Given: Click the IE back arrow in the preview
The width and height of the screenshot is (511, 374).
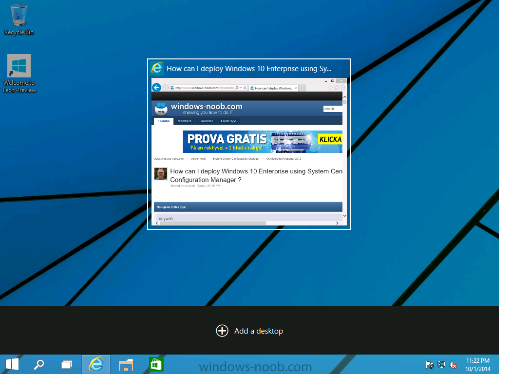Looking at the screenshot, I should [156, 87].
